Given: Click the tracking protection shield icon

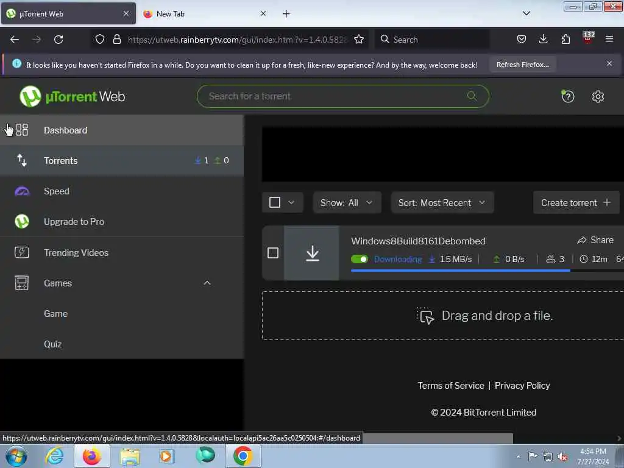Looking at the screenshot, I should point(100,39).
